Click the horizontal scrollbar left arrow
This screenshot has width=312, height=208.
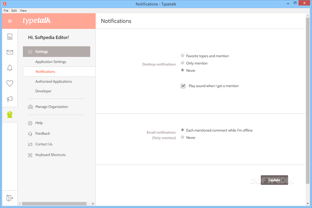click(20, 204)
